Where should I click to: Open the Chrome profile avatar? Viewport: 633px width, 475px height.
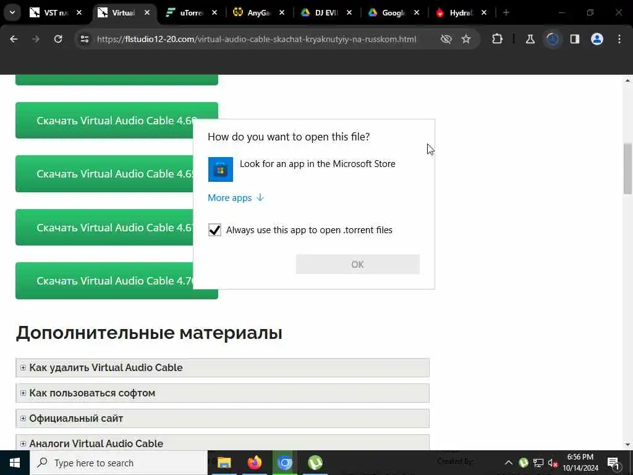[597, 39]
